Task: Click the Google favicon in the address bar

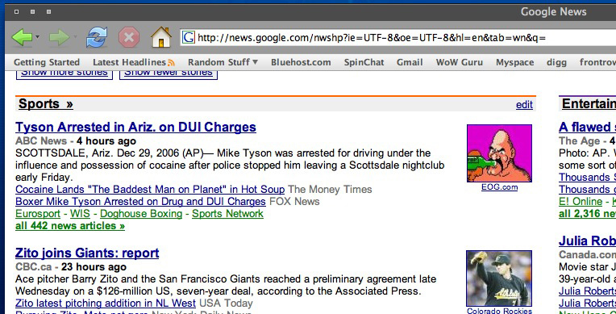Action: coord(189,38)
